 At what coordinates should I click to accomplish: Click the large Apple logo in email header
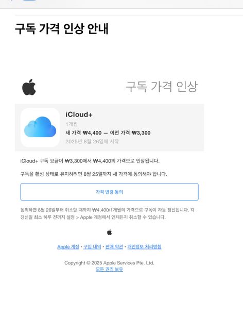point(29,87)
